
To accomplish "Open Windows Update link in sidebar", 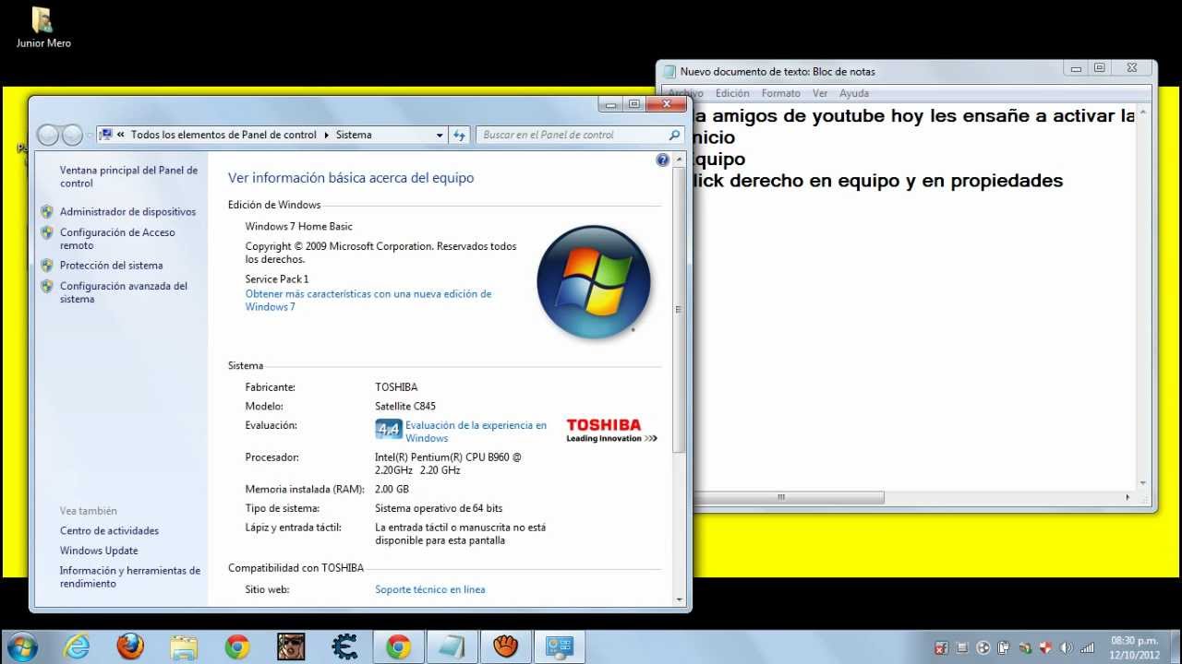I will tap(99, 551).
